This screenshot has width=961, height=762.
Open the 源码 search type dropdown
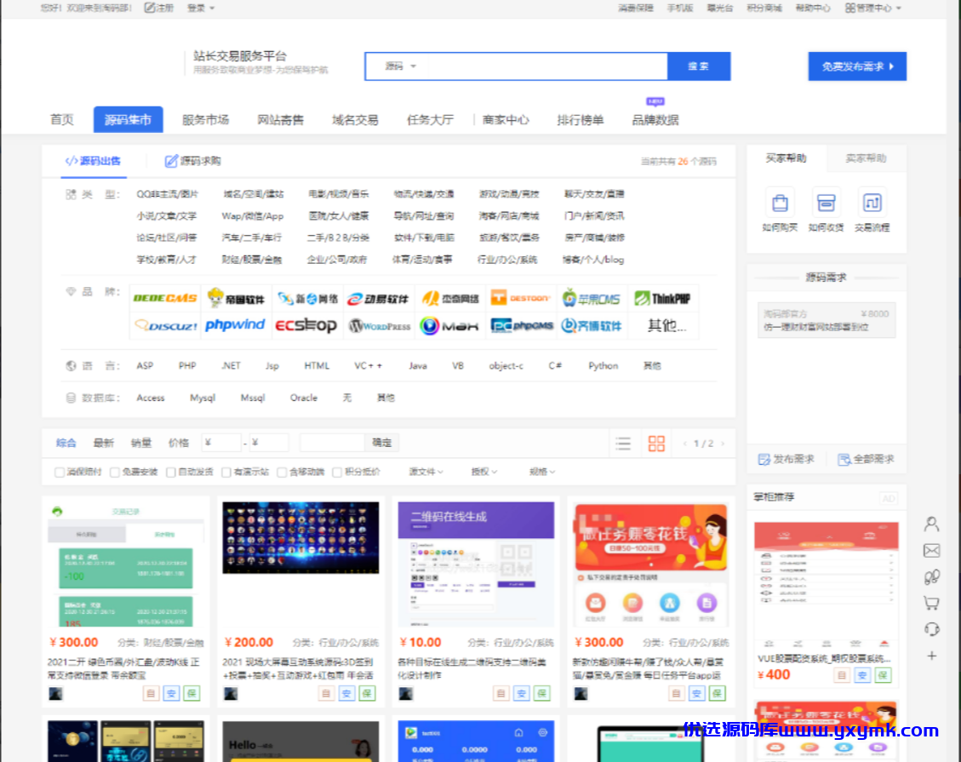tap(399, 66)
